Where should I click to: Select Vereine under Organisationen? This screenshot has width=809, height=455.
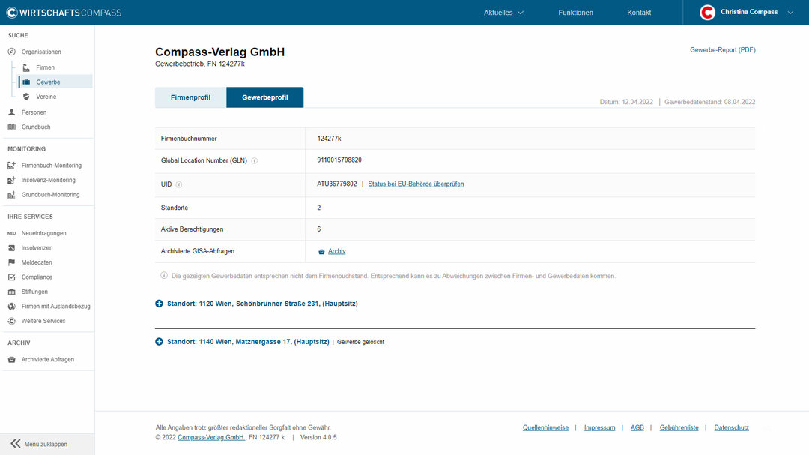tap(46, 97)
